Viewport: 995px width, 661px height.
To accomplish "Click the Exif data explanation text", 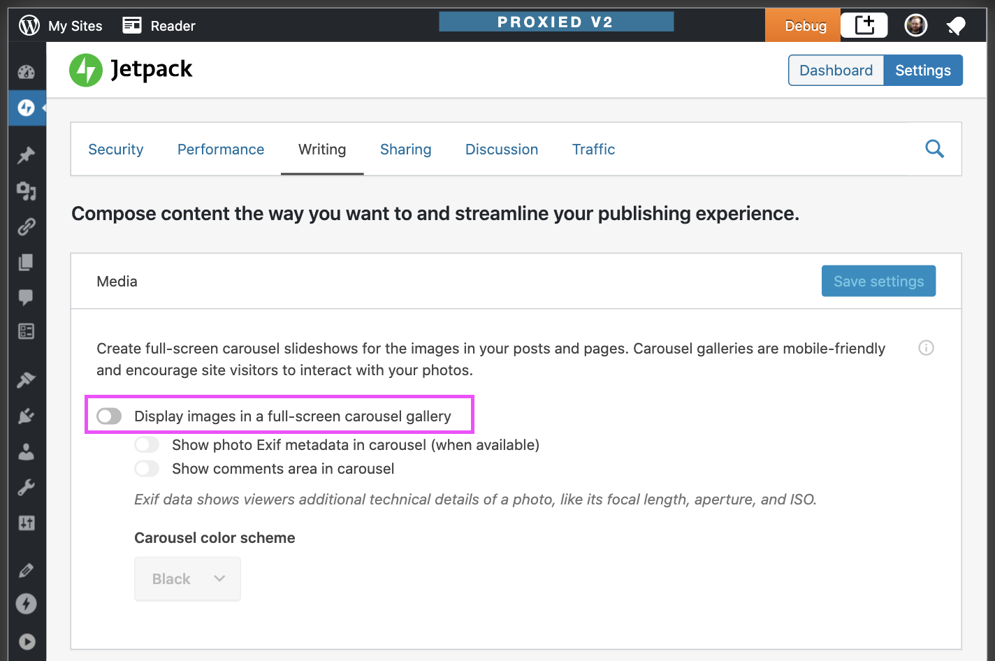I will 475,500.
